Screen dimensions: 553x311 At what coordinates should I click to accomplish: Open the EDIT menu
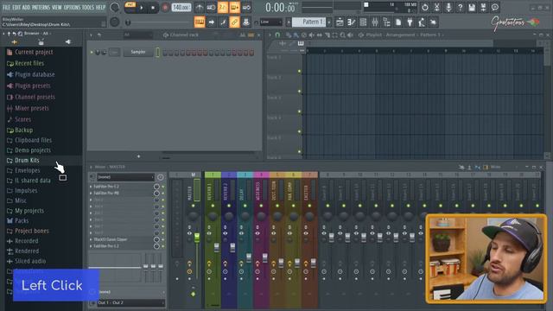(16, 7)
